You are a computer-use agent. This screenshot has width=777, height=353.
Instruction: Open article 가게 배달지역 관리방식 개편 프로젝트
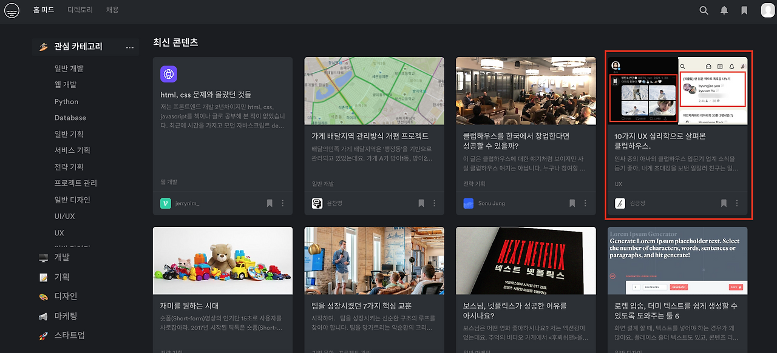point(370,136)
